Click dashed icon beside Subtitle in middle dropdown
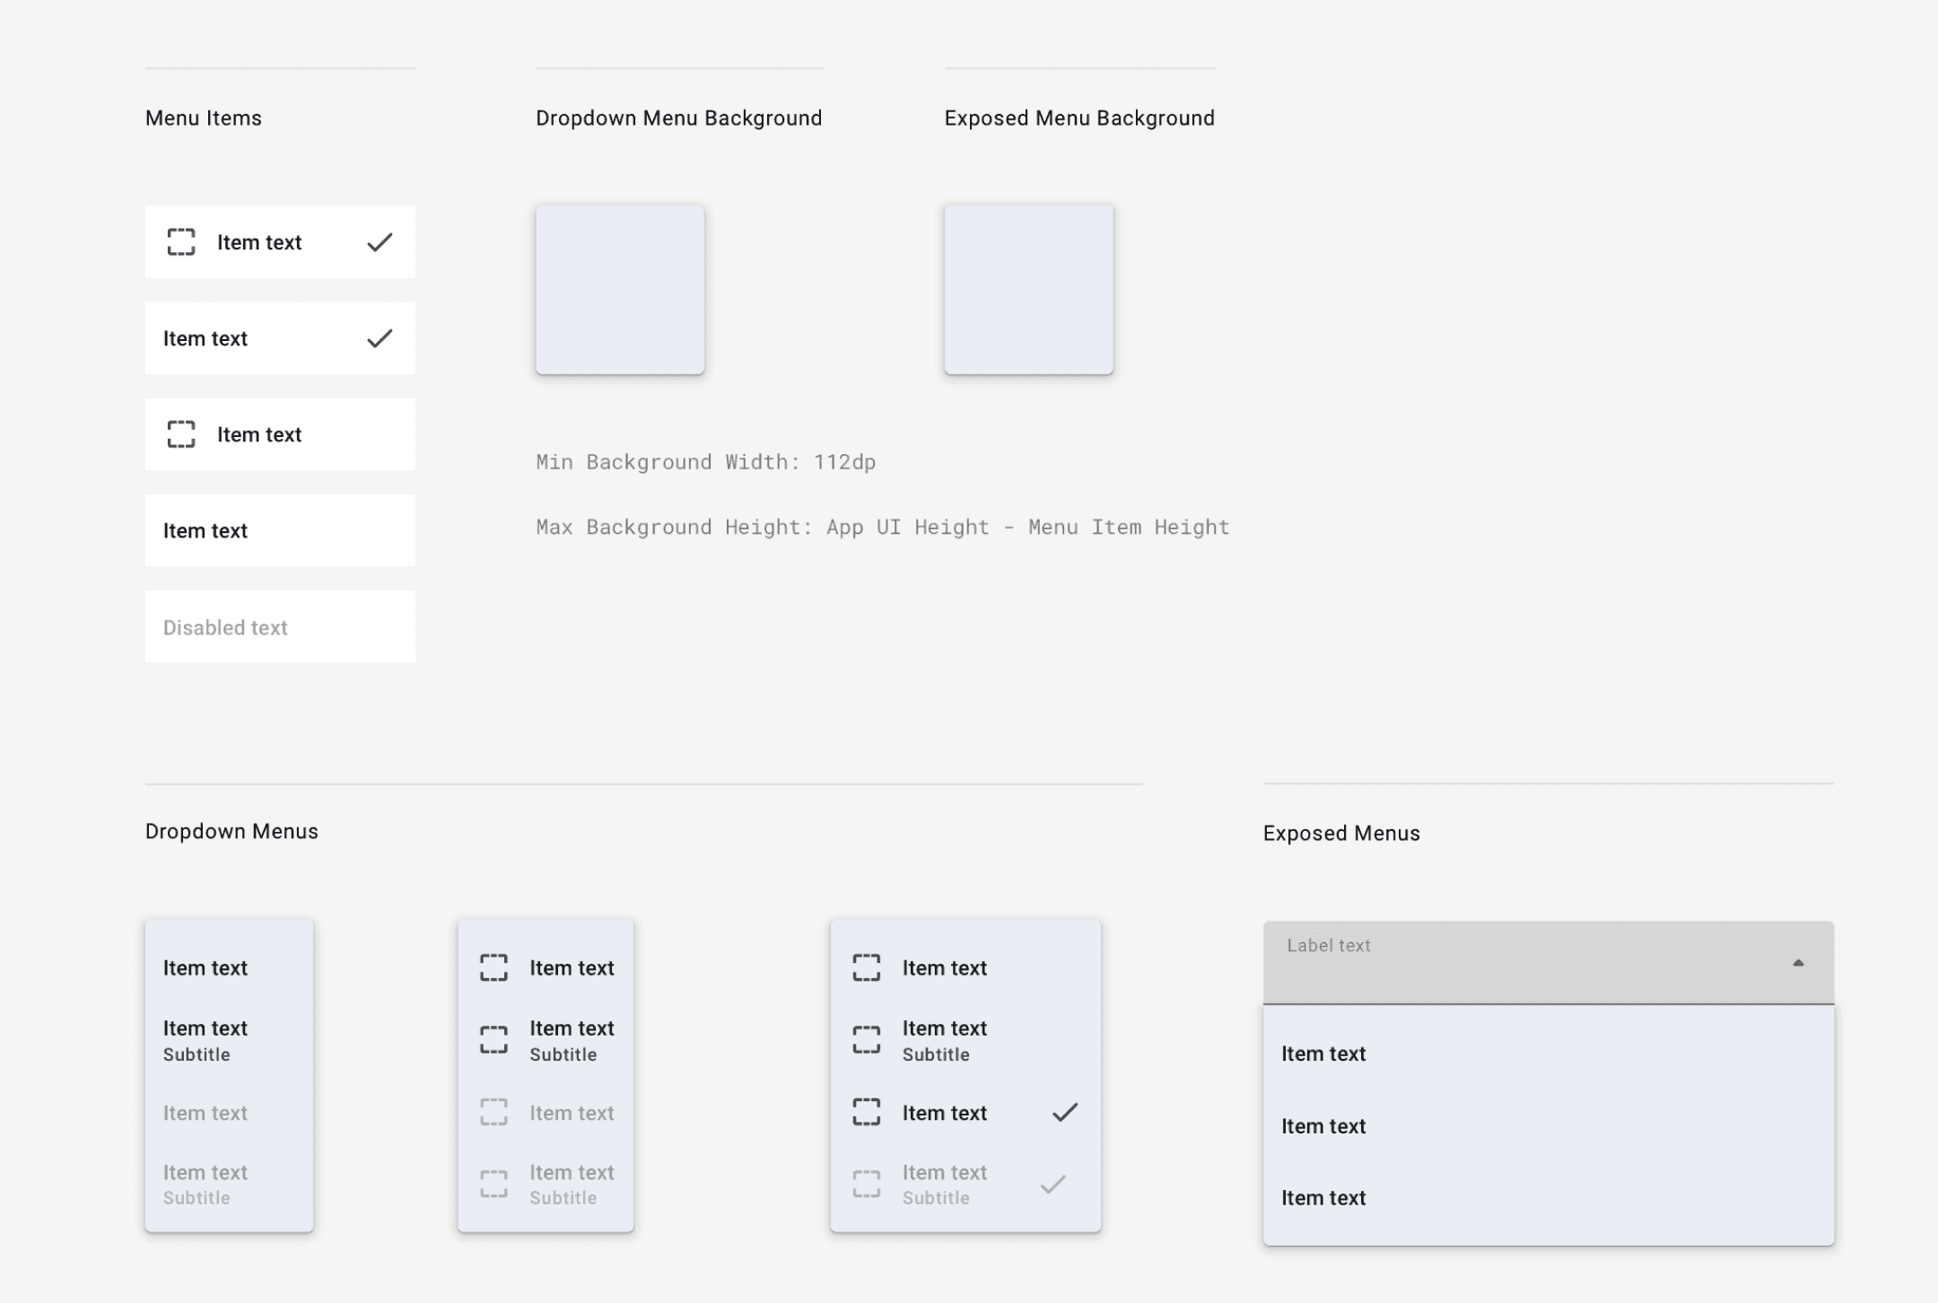The image size is (1938, 1303). (493, 1039)
